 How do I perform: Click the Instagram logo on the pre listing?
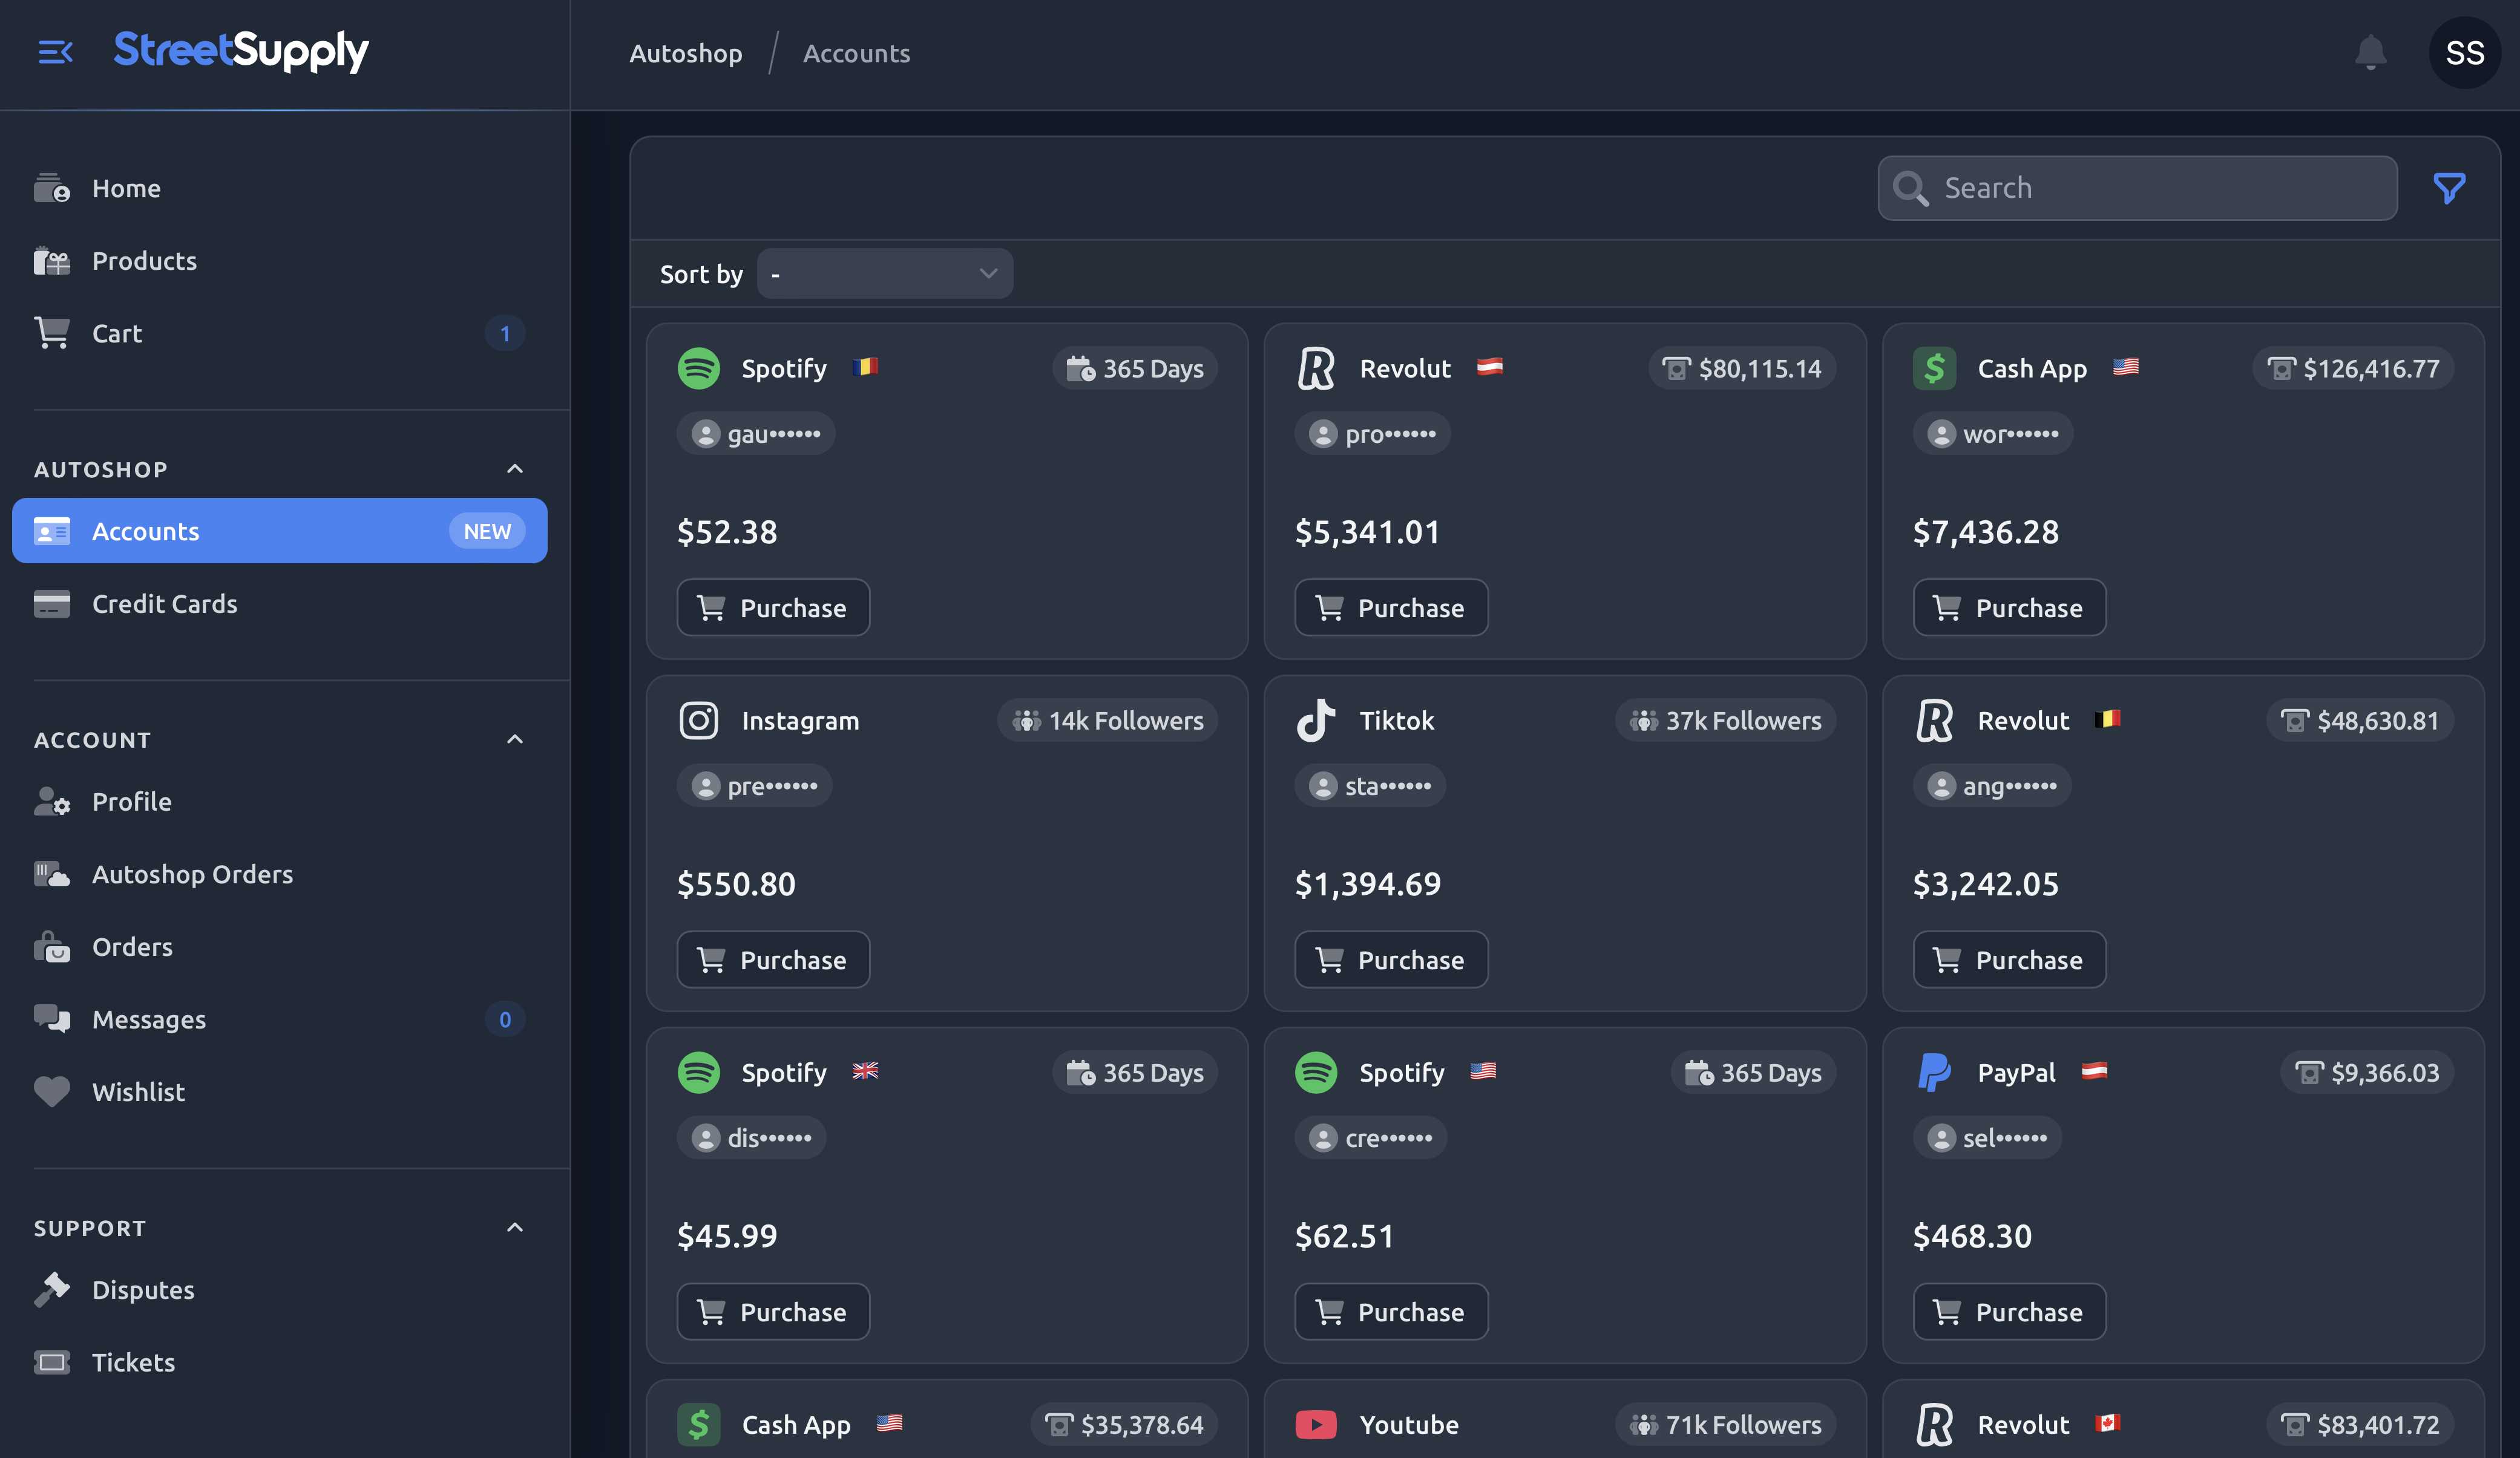pyautogui.click(x=699, y=721)
